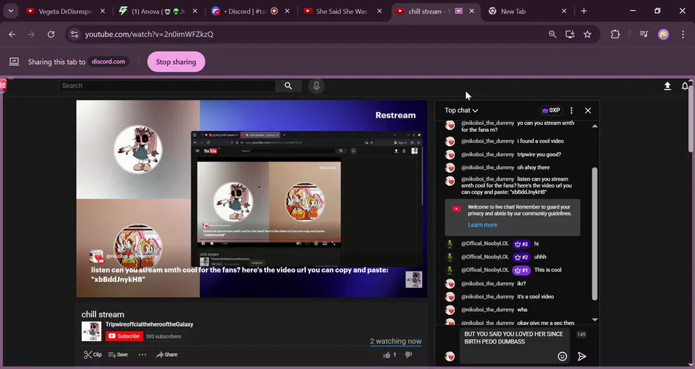
Task: Click the channel avatar under the video
Action: [x=91, y=331]
